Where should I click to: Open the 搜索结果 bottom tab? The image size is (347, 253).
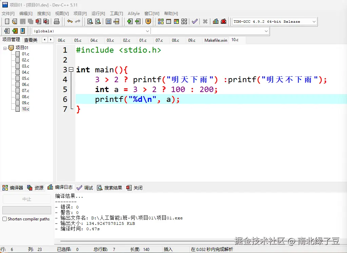tap(110, 188)
